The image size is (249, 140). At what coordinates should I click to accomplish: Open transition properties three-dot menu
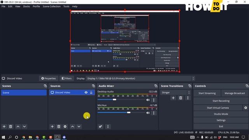point(188,98)
